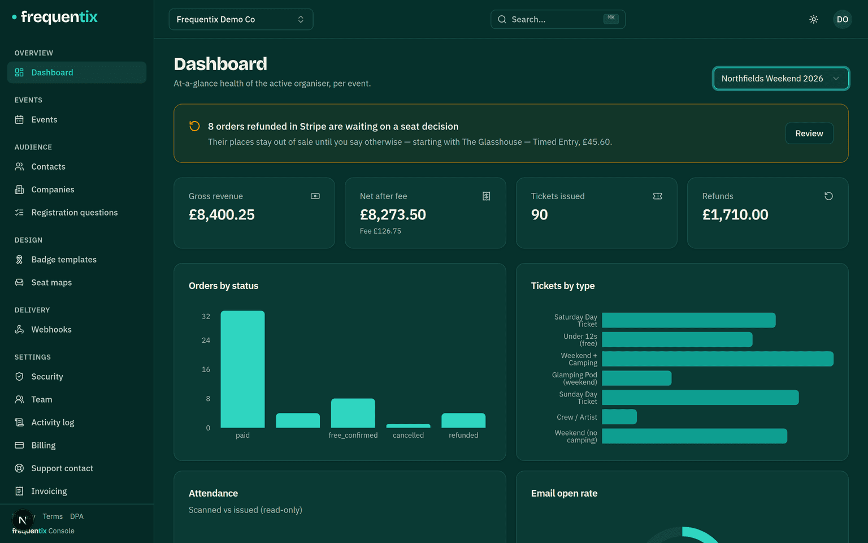Click the Registration questions list icon
This screenshot has width=868, height=543.
19,213
